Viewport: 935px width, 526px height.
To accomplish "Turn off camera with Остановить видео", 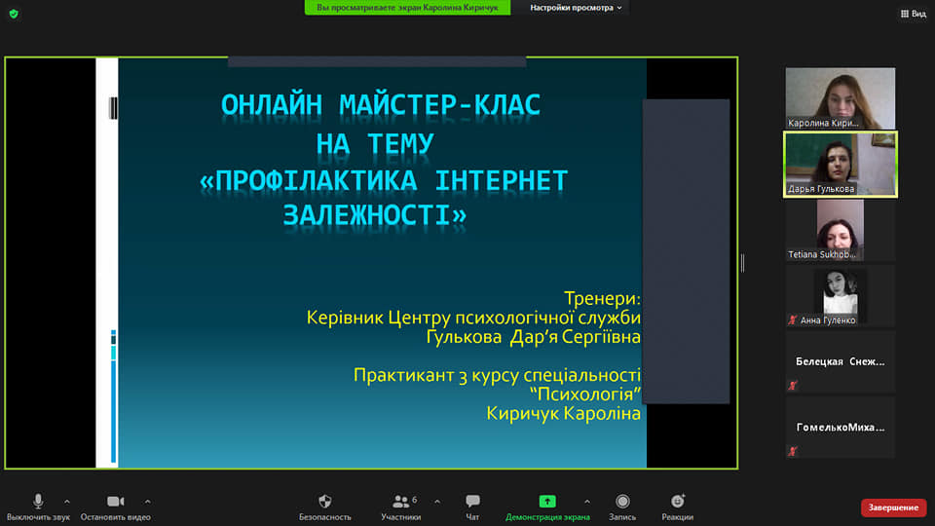I will [x=115, y=502].
